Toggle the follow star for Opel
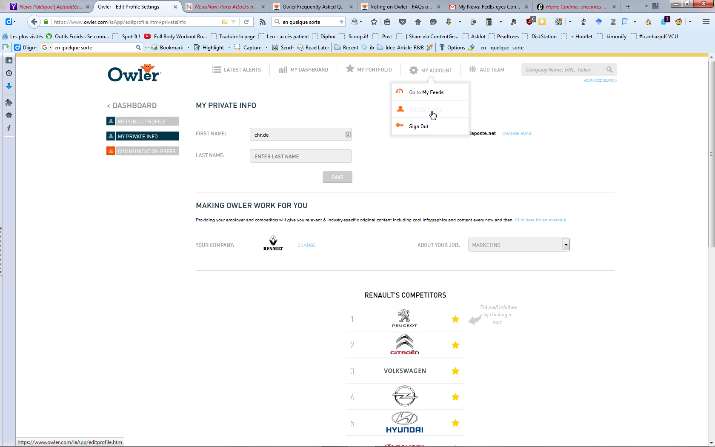715x447 pixels. pyautogui.click(x=455, y=397)
